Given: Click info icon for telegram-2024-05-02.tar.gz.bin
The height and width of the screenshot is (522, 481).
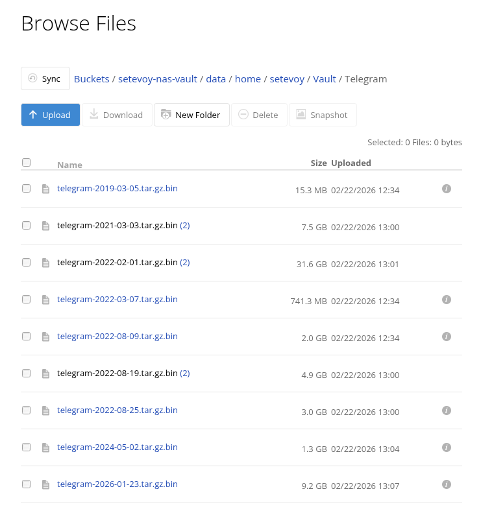Looking at the screenshot, I should pos(446,447).
